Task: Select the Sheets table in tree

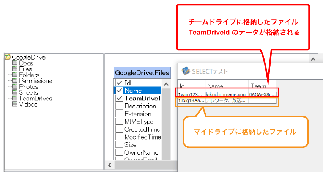Action: [x=28, y=92]
